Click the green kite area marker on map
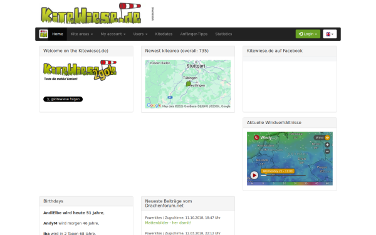This screenshot has width=376, height=235. pos(189,84)
